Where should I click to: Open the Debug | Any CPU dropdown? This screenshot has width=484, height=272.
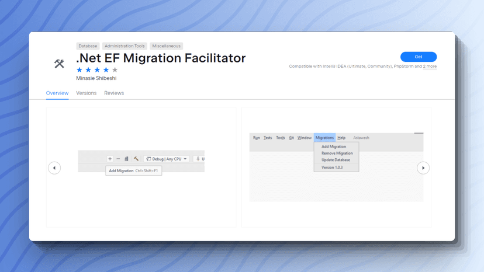coord(167,159)
